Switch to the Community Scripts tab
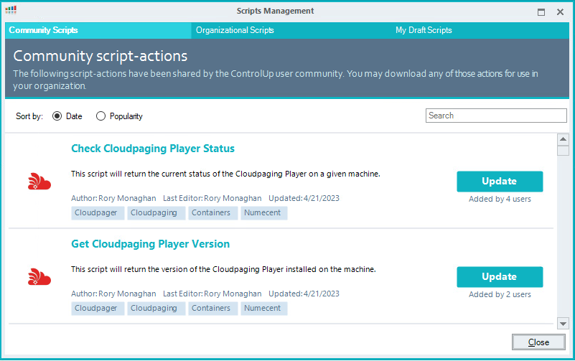The height and width of the screenshot is (361, 575). (x=98, y=30)
